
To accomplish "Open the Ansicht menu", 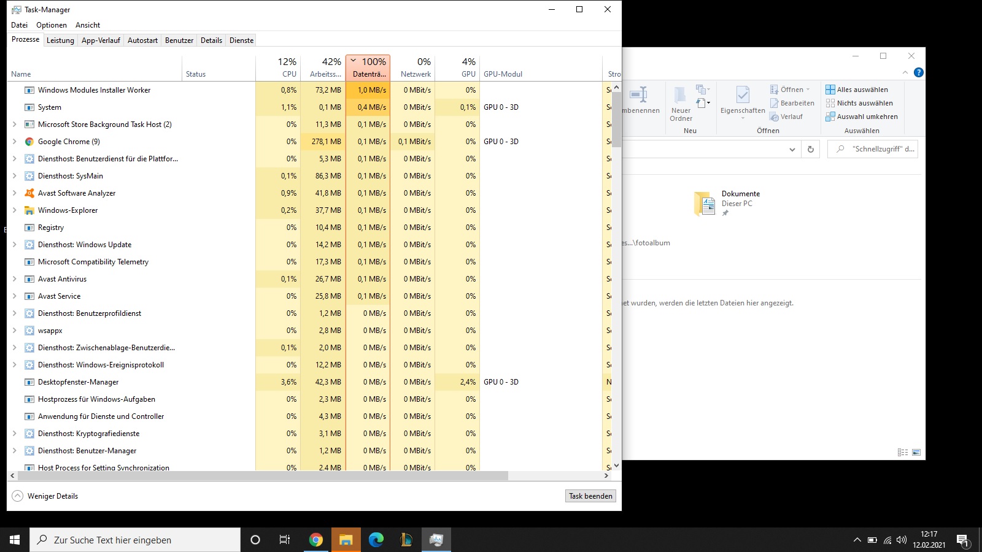I will (x=88, y=25).
